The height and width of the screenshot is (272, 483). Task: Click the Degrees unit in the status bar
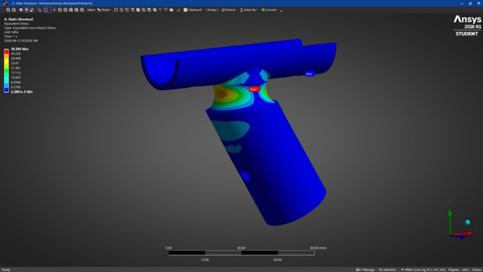coord(454,270)
